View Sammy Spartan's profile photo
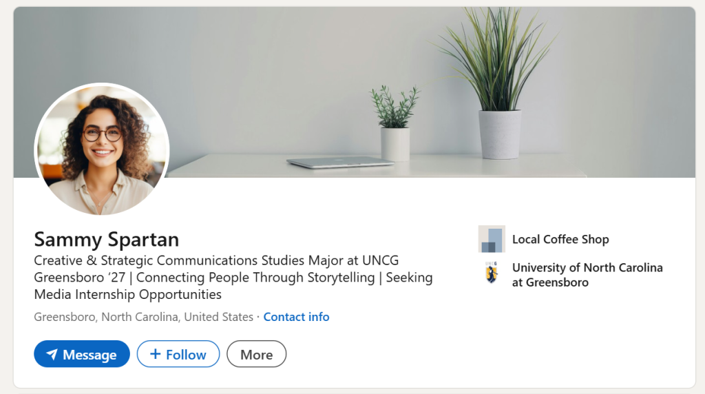 102,149
